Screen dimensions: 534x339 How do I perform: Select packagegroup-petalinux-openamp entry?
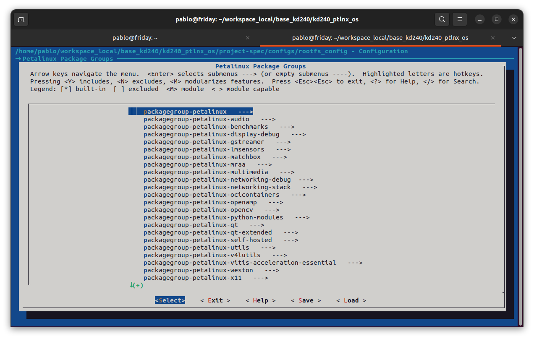tap(213, 202)
